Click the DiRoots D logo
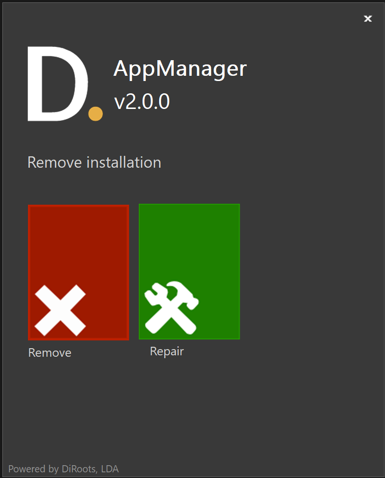The width and height of the screenshot is (385, 478). click(65, 84)
